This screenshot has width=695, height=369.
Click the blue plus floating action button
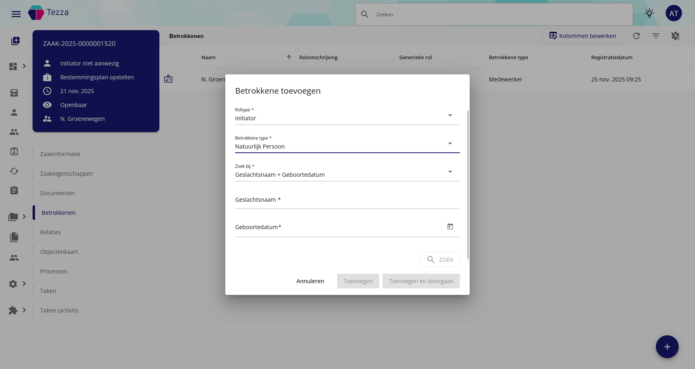[x=667, y=346]
